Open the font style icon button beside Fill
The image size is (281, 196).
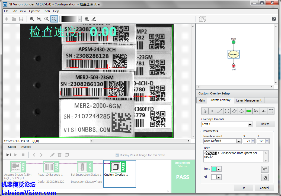point(265,177)
